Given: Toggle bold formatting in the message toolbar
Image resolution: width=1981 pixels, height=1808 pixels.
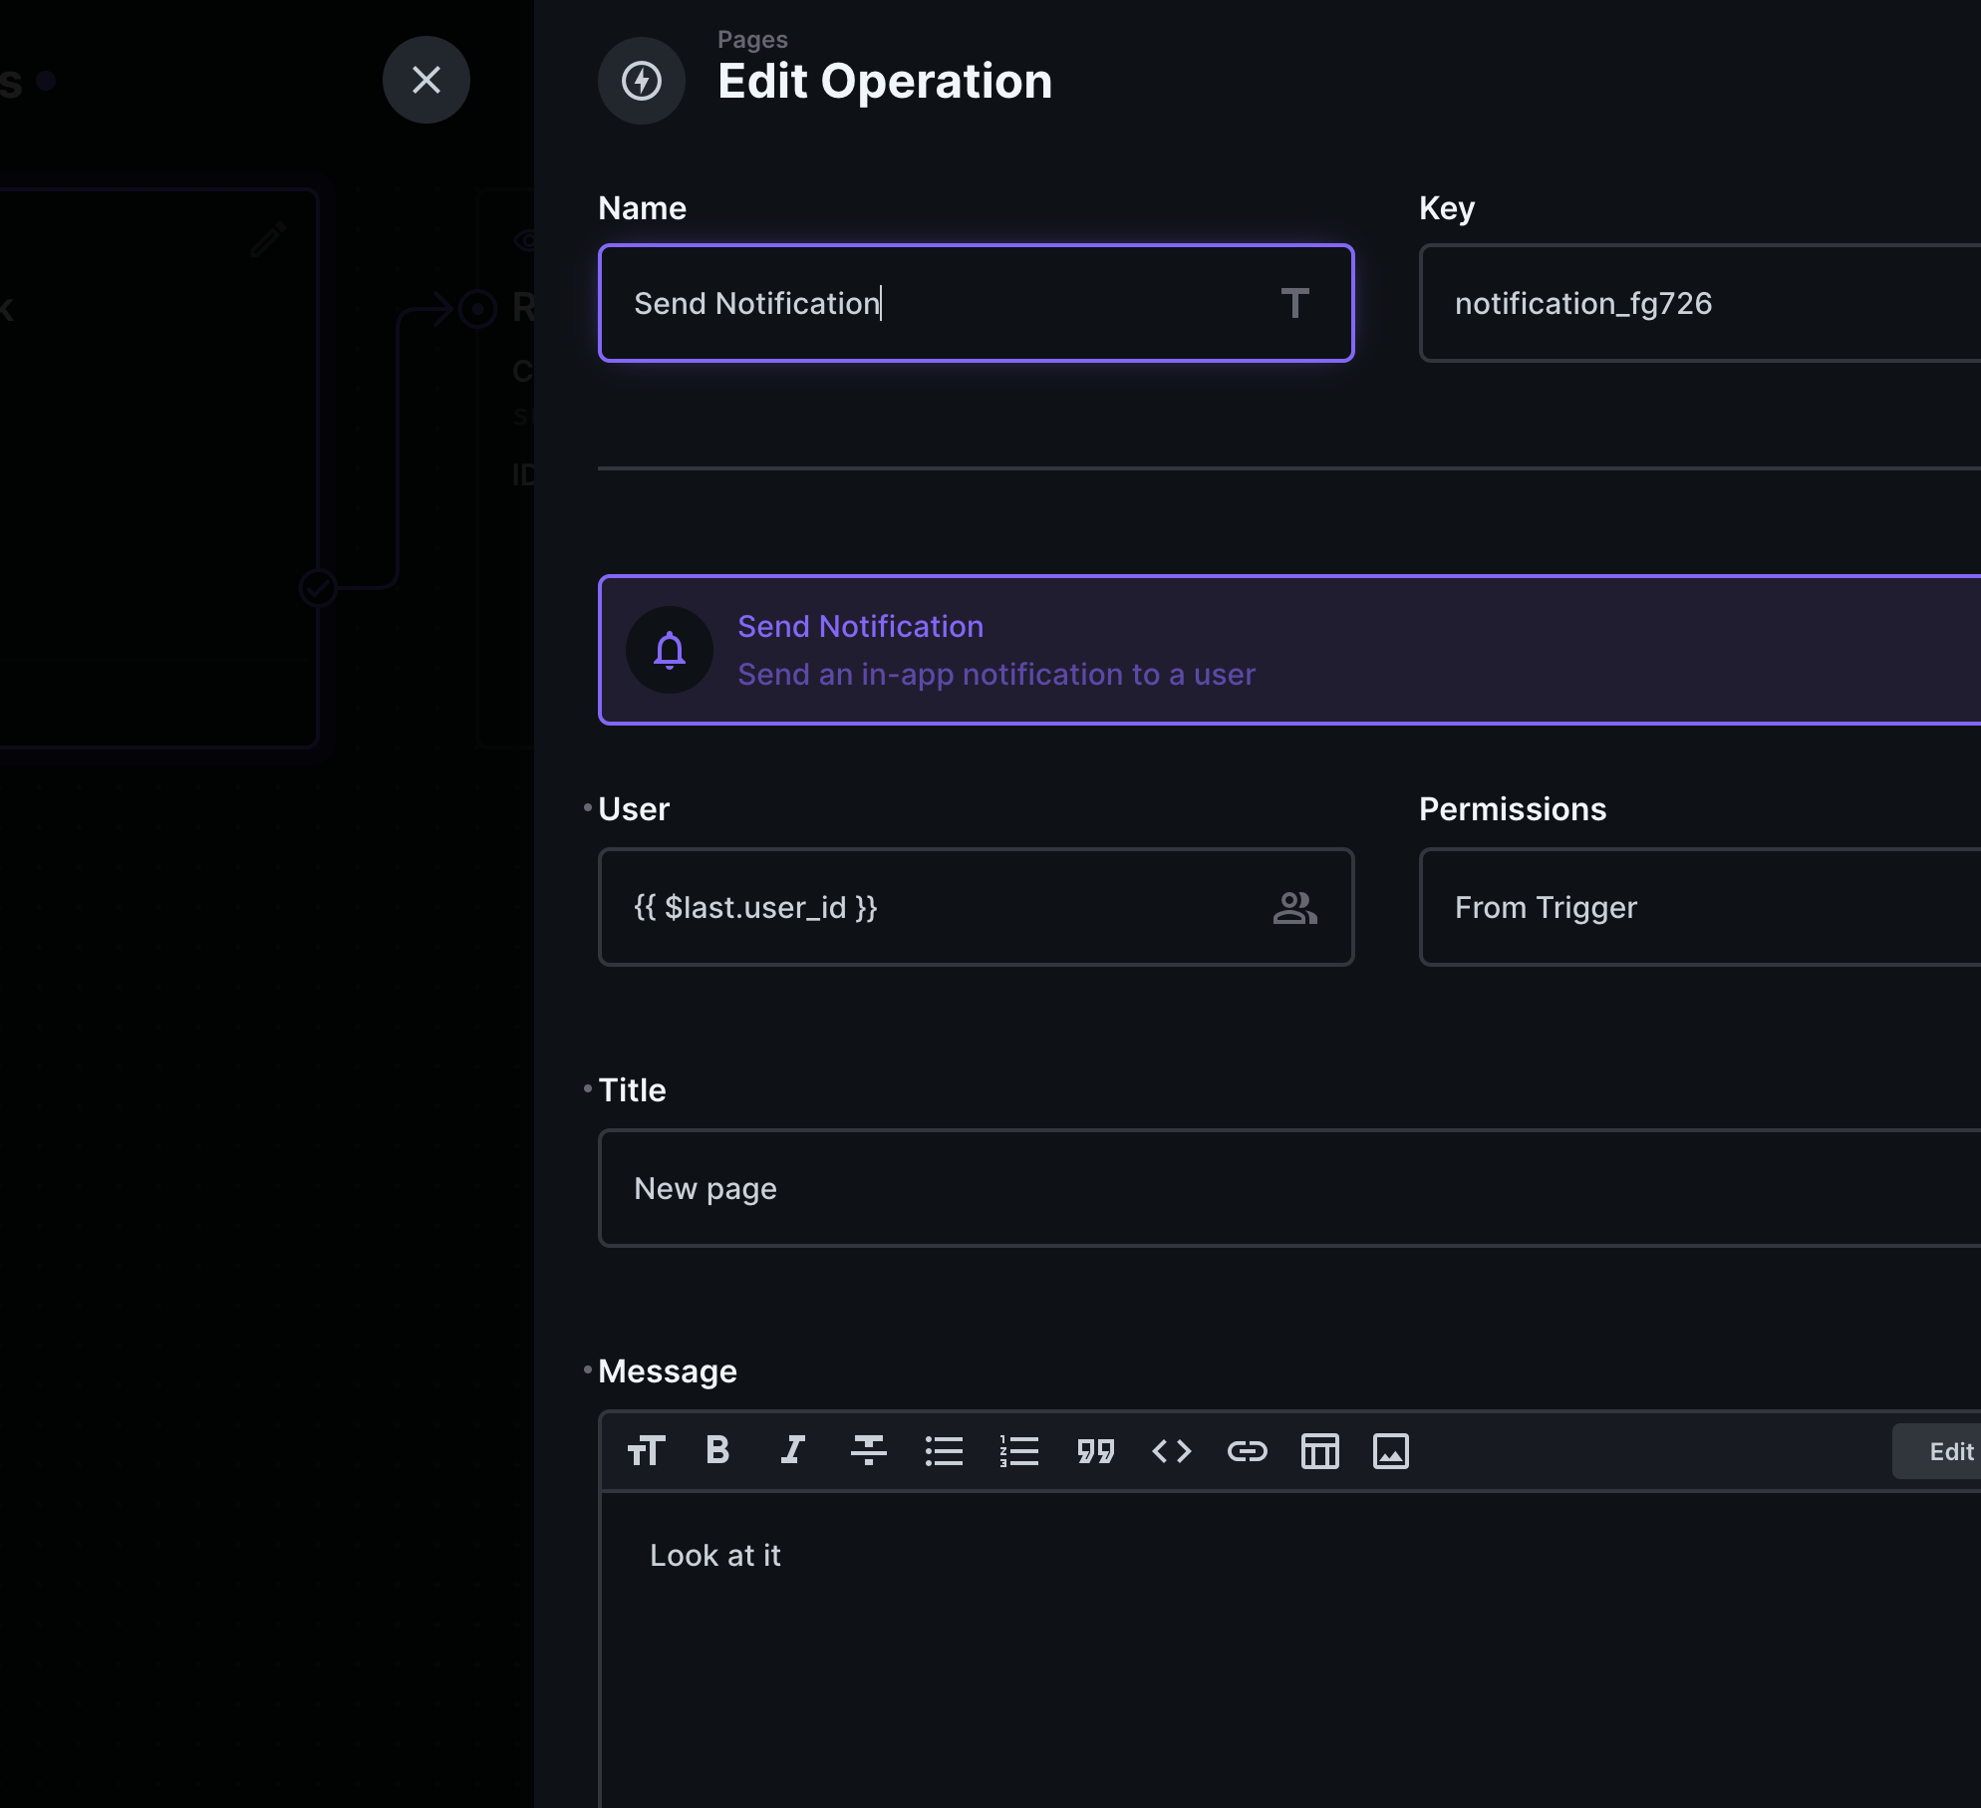Looking at the screenshot, I should 718,1451.
